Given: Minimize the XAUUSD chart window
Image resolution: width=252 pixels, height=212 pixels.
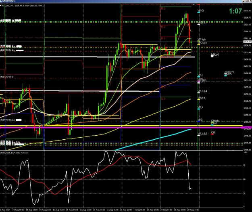Looking at the screenshot, I should (x=244, y=1).
